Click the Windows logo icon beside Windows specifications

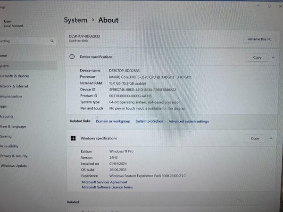tap(73, 138)
